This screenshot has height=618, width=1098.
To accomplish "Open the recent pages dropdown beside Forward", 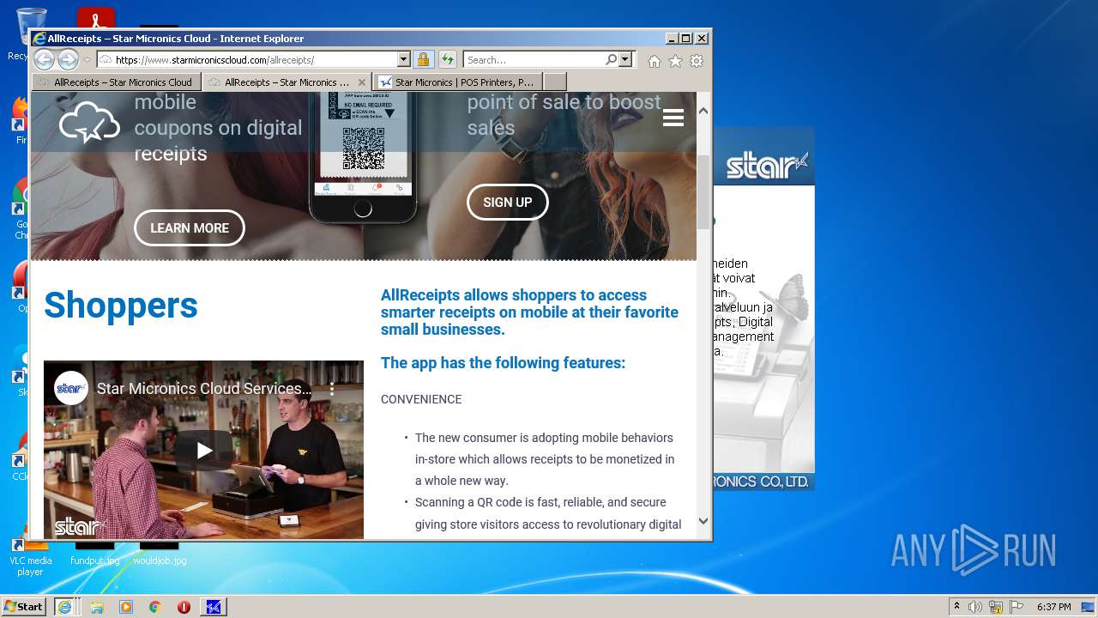I will point(87,61).
